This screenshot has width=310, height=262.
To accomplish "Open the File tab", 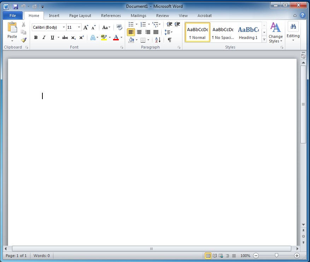I will coord(13,16).
